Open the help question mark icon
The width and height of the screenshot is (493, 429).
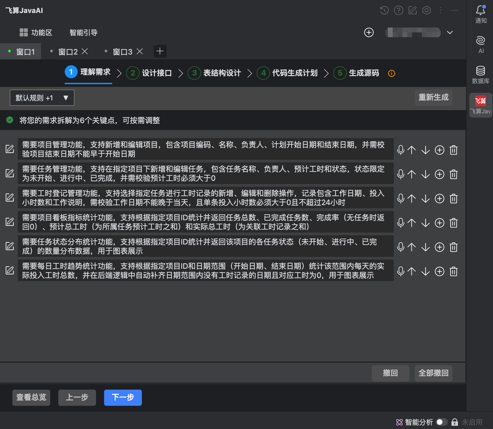point(399,10)
